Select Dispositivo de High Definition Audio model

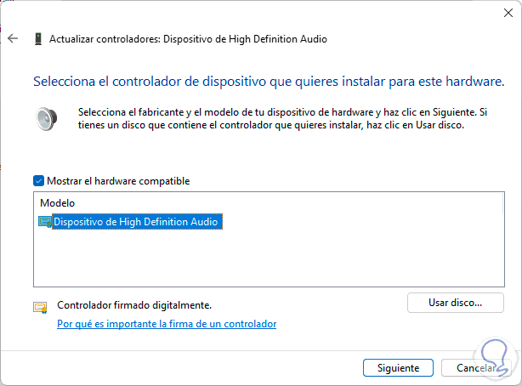pyautogui.click(x=136, y=222)
